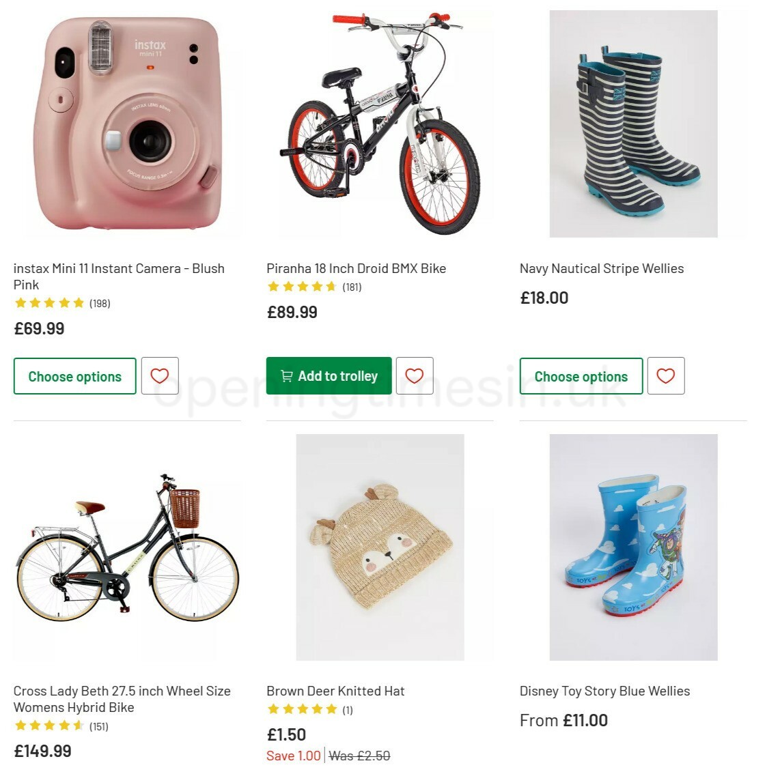Click the Brown Deer Knitted Hat star rating
The width and height of the screenshot is (780, 774).
[301, 709]
